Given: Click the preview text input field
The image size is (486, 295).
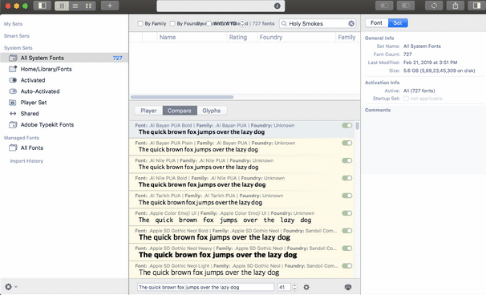Looking at the screenshot, I should [206, 287].
